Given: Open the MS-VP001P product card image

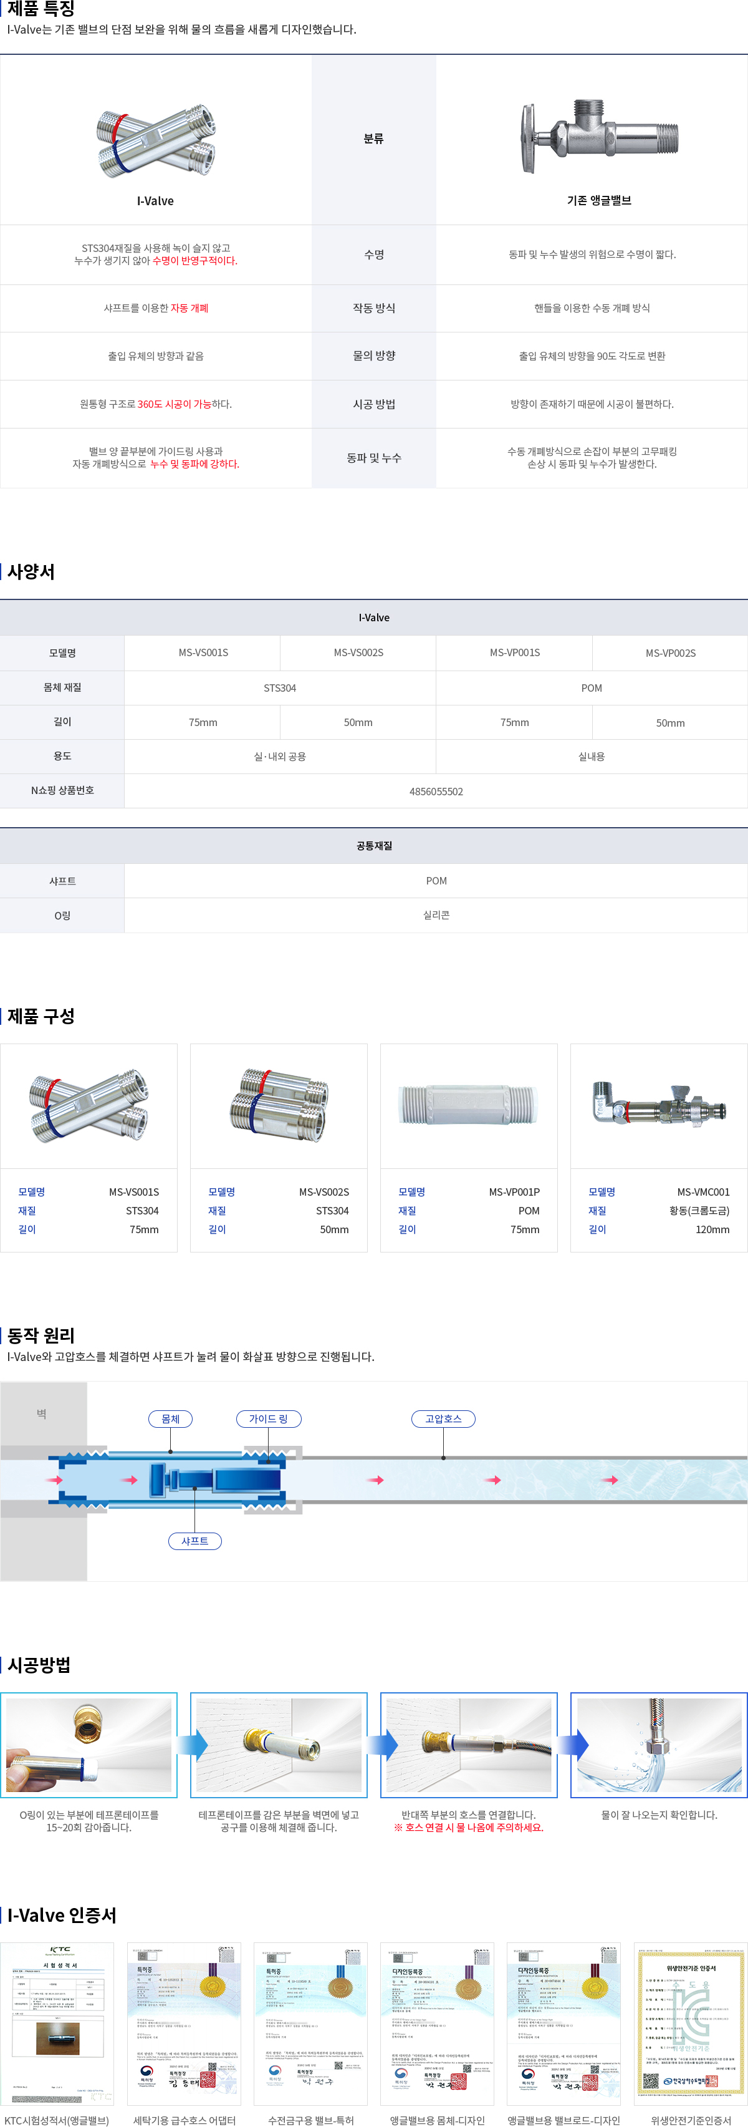Looking at the screenshot, I should point(469,1107).
